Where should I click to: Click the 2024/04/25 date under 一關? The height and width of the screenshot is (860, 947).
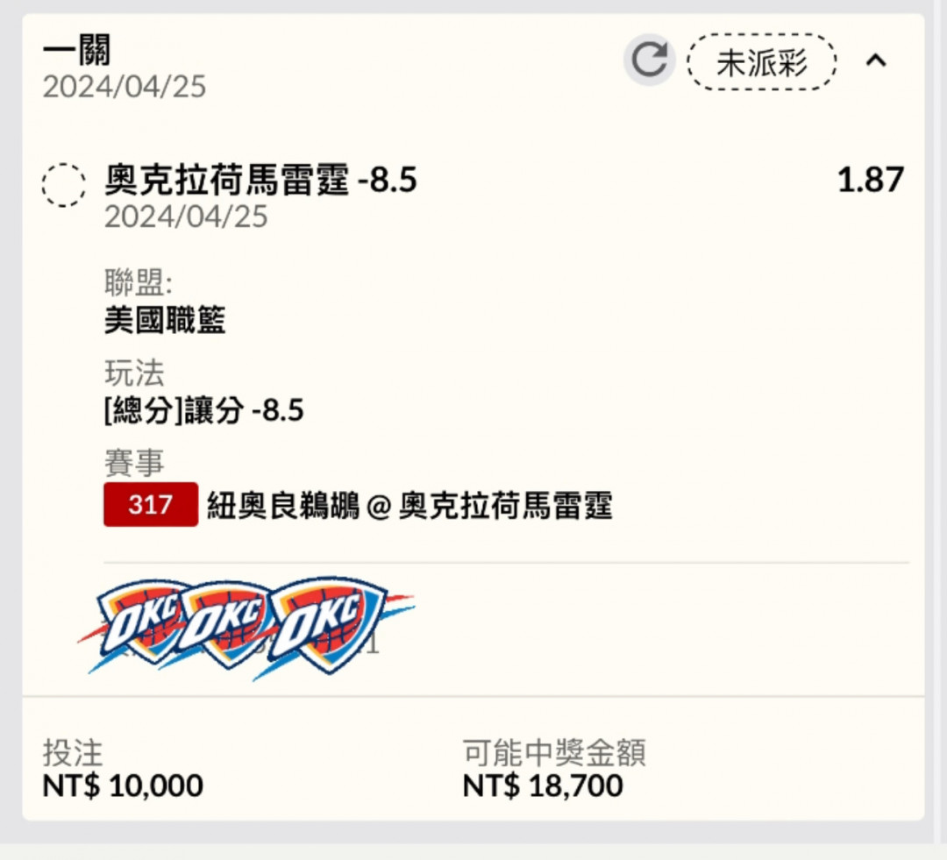click(x=125, y=87)
